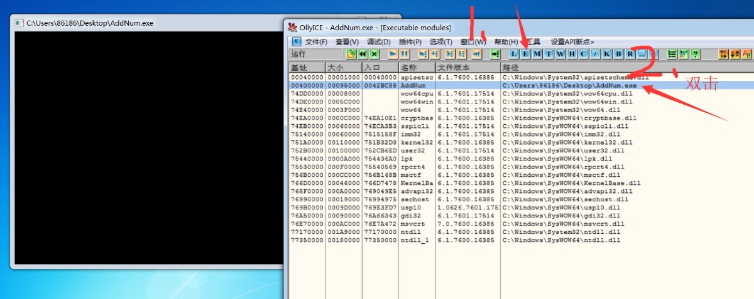The image size is (754, 299).
Task: Click the green list options icon
Action: coord(672,54)
